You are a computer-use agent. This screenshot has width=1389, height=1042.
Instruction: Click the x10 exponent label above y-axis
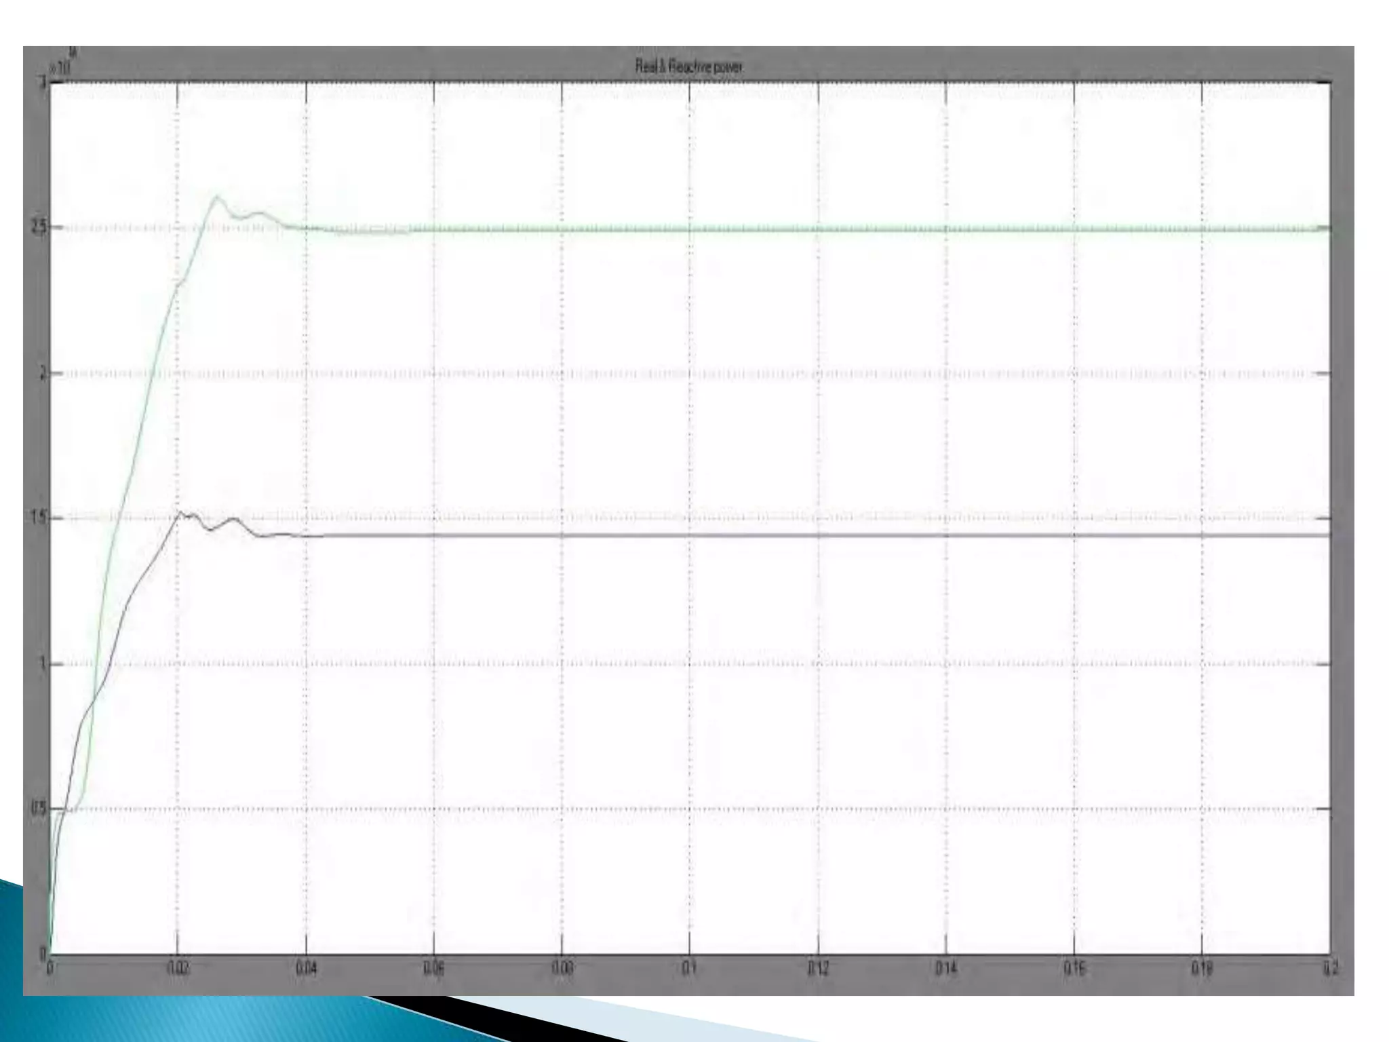coord(61,66)
